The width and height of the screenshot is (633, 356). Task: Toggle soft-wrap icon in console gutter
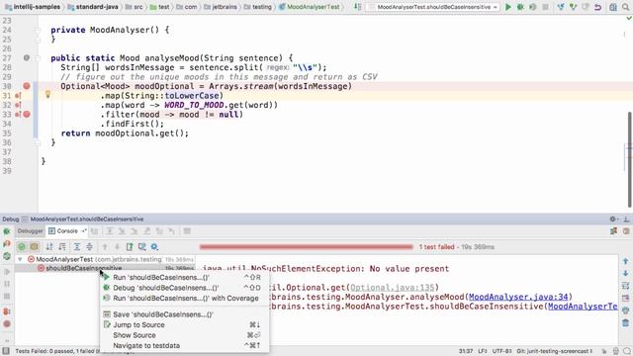(626, 286)
